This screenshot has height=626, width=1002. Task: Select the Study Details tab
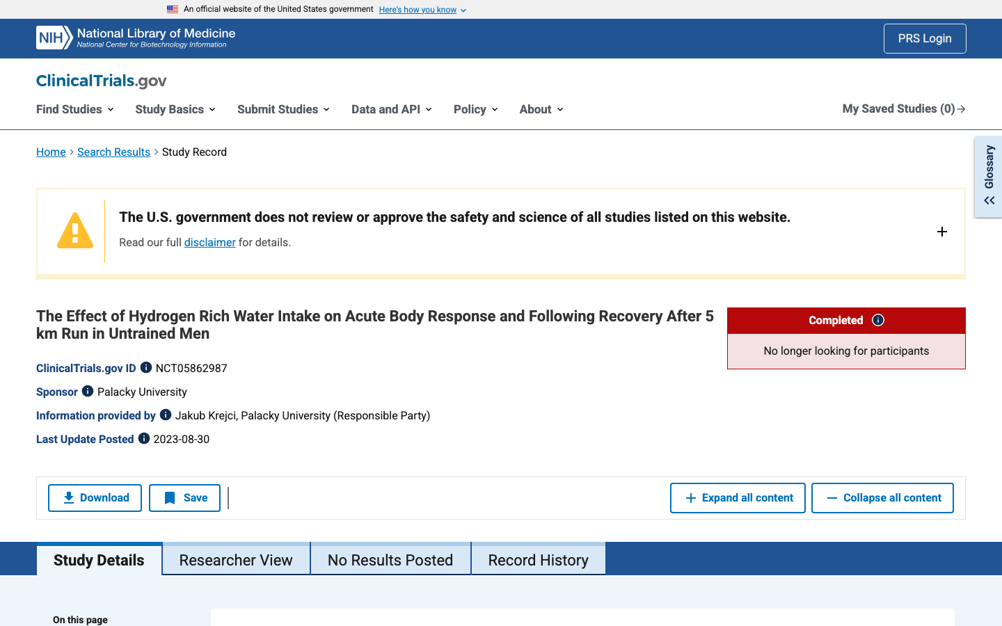coord(99,559)
